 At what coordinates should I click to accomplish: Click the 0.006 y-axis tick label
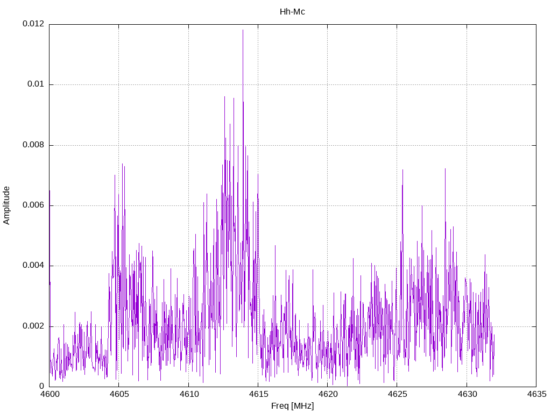coord(33,205)
